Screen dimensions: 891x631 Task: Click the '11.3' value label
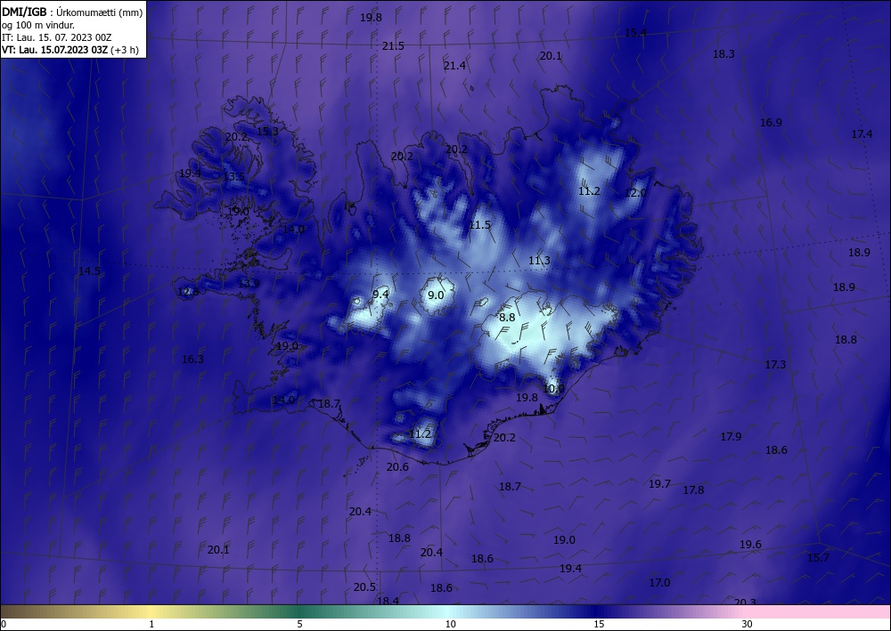coord(539,261)
